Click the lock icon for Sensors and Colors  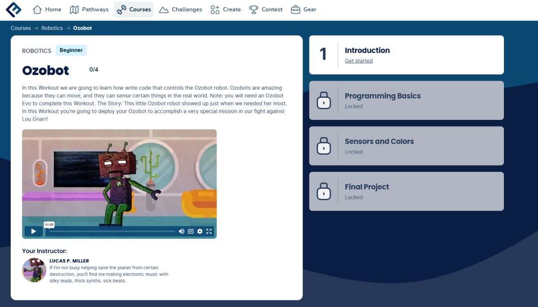[324, 146]
